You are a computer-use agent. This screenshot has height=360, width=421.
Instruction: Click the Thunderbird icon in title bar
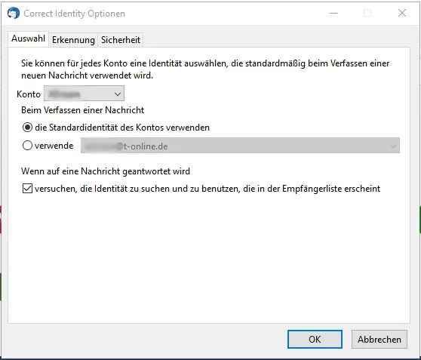tap(14, 13)
